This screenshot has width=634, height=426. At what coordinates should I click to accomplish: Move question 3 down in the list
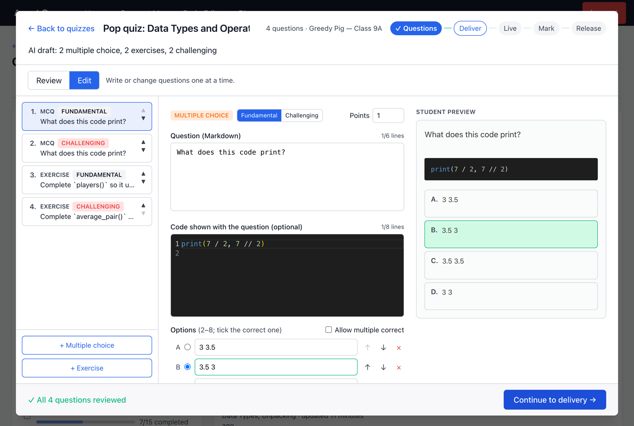coord(143,182)
